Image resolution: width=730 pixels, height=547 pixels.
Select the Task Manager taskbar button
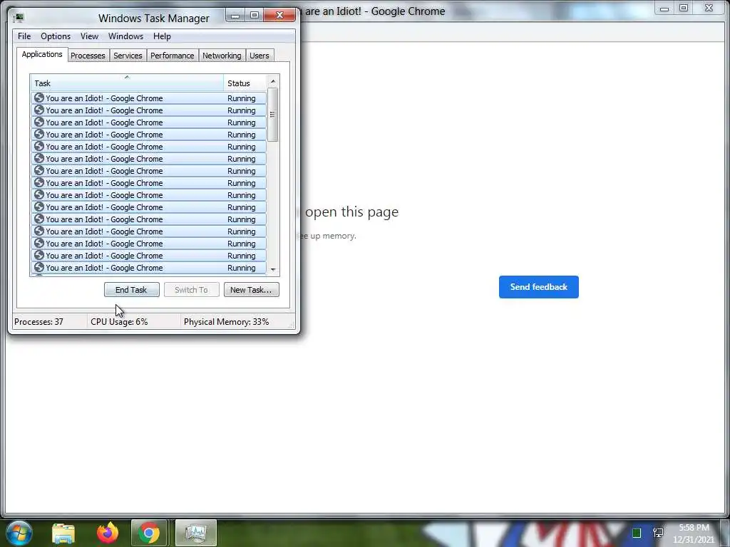tap(196, 533)
